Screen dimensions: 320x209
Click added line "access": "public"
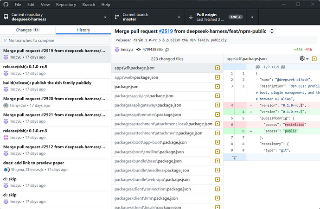(x=272, y=131)
